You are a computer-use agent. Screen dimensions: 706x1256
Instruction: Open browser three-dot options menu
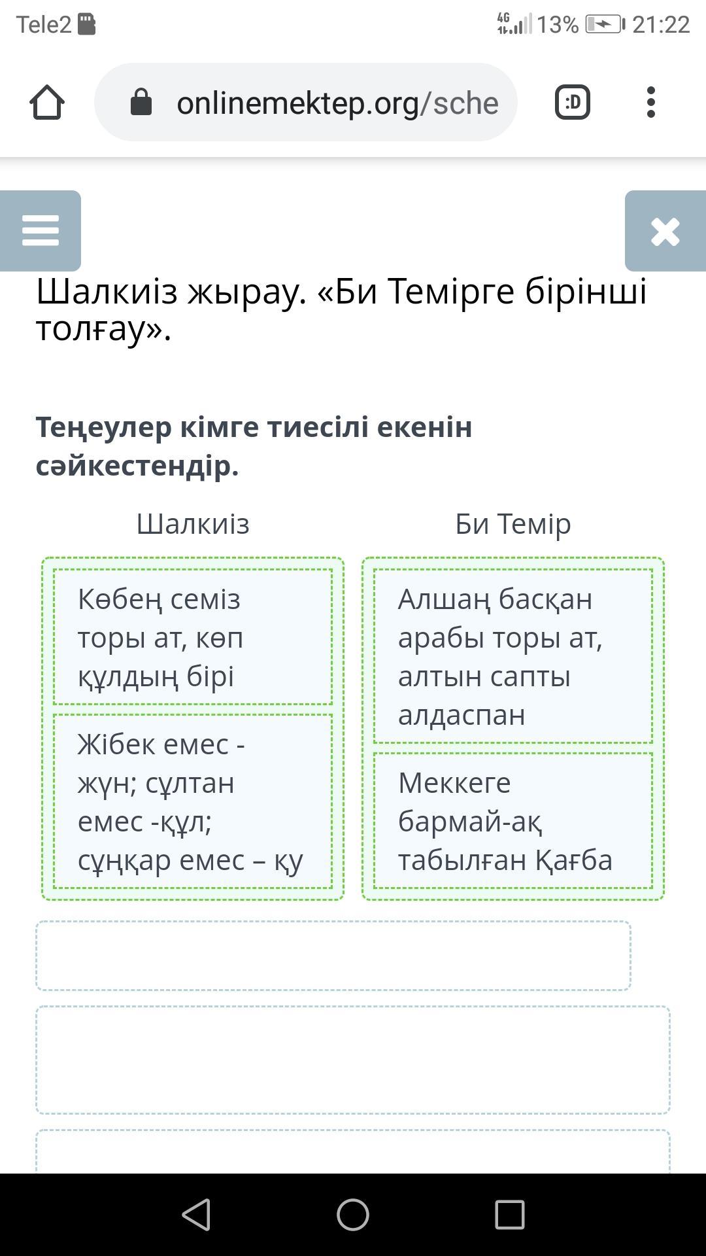650,103
